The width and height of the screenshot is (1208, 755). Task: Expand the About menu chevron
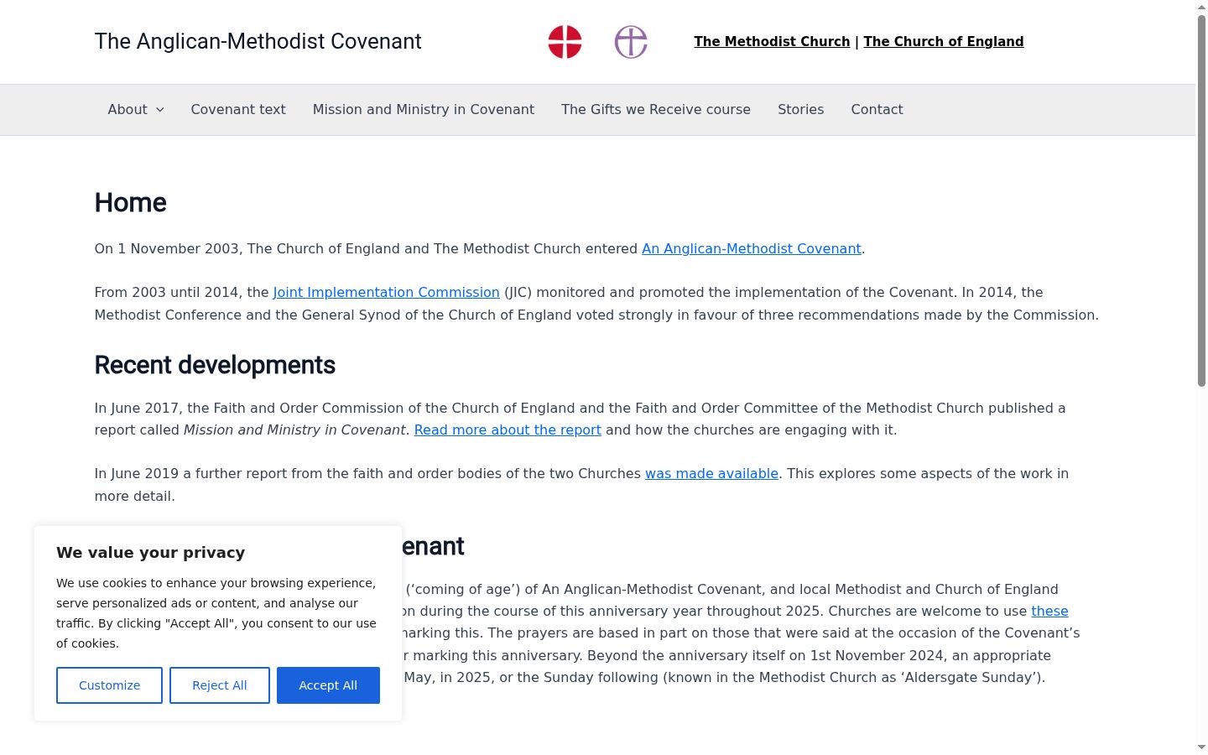click(160, 110)
